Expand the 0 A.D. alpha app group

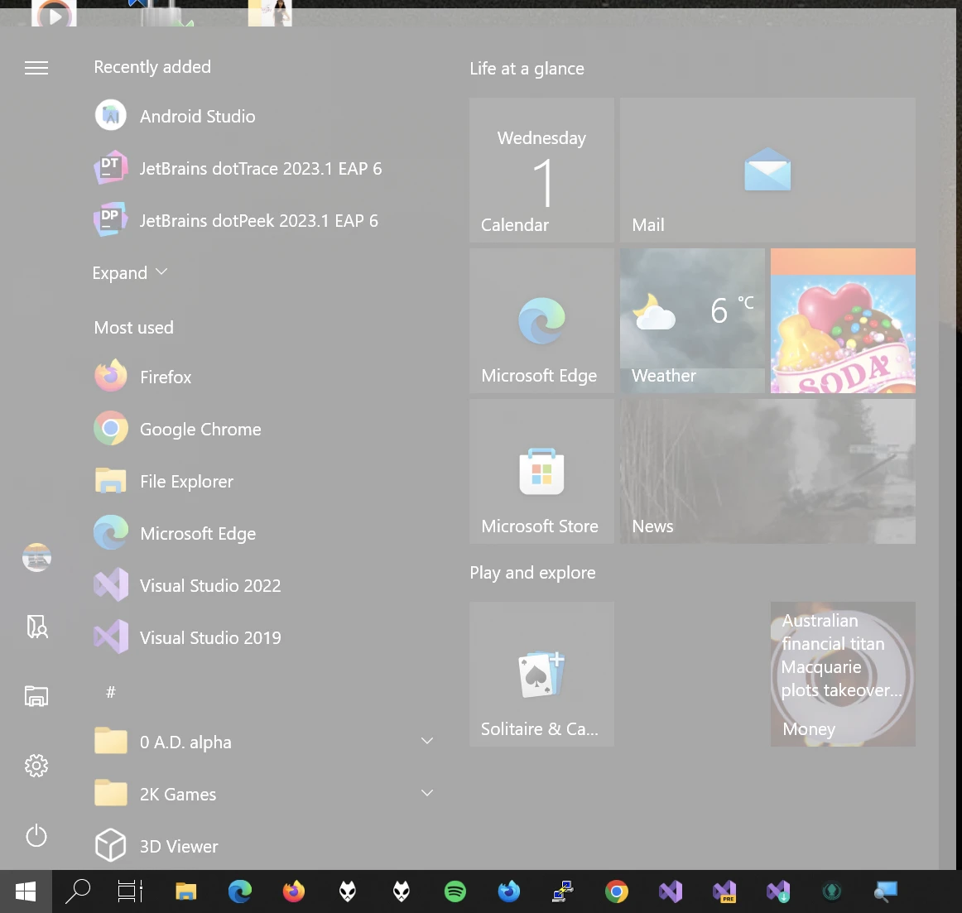(426, 741)
